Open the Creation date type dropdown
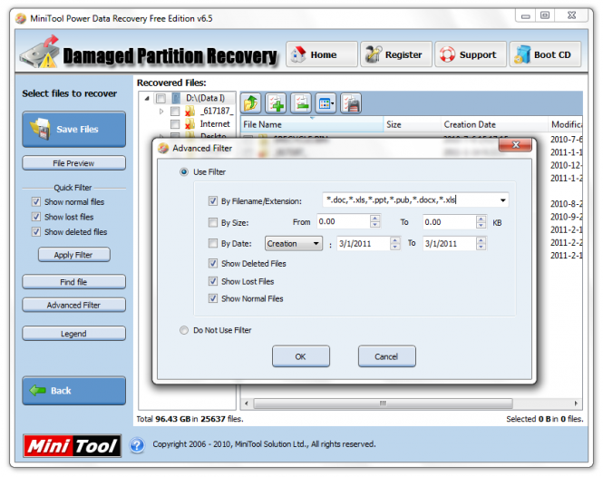The image size is (603, 477). pos(294,244)
